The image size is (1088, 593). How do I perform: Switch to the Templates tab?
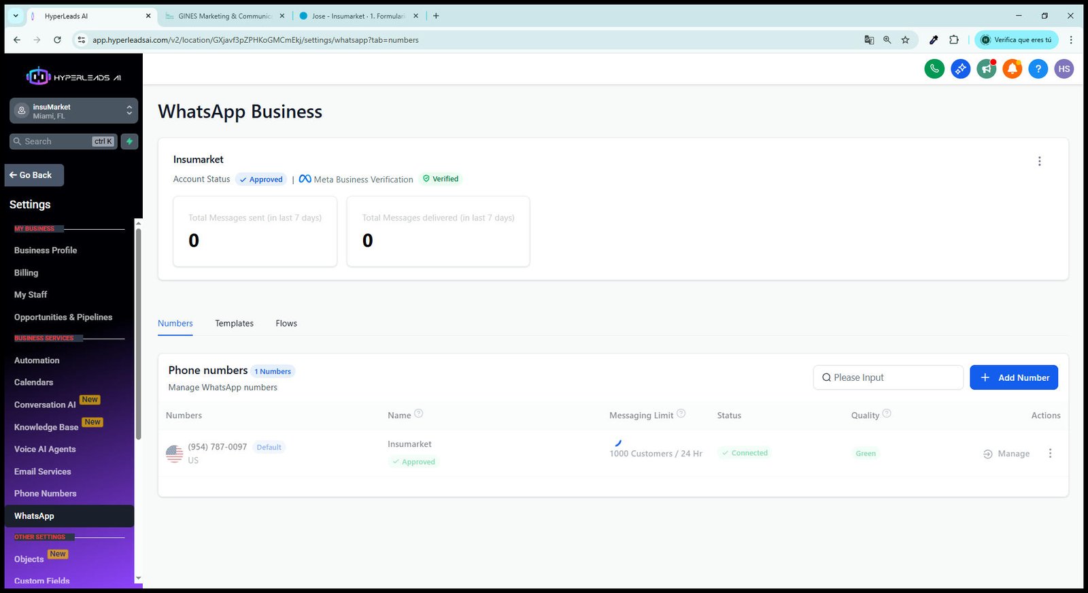tap(234, 324)
